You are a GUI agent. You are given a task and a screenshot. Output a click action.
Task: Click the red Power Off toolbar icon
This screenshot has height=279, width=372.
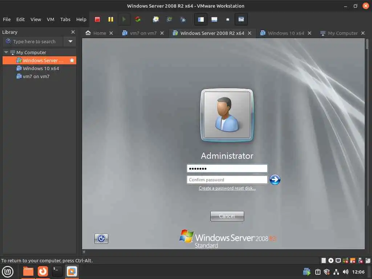[97, 19]
